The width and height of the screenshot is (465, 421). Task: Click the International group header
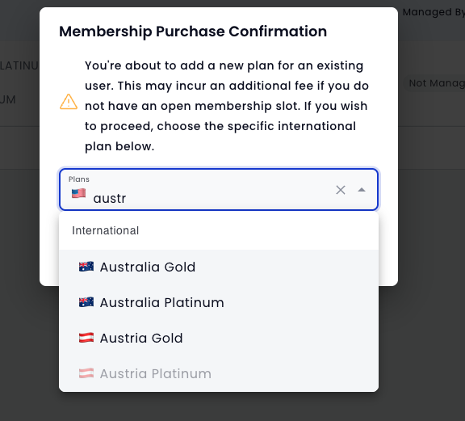click(x=105, y=230)
